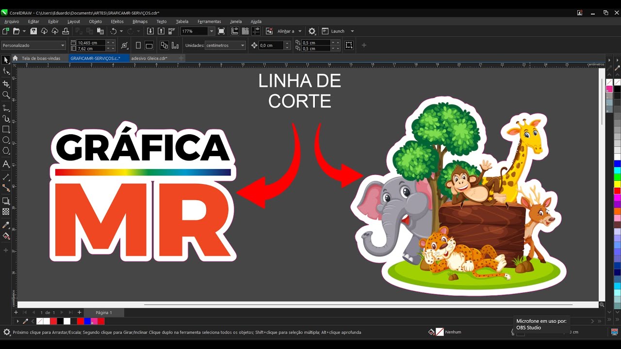Select the Freehand drawing tool
Viewport: 621px width, 349px height.
click(x=6, y=108)
